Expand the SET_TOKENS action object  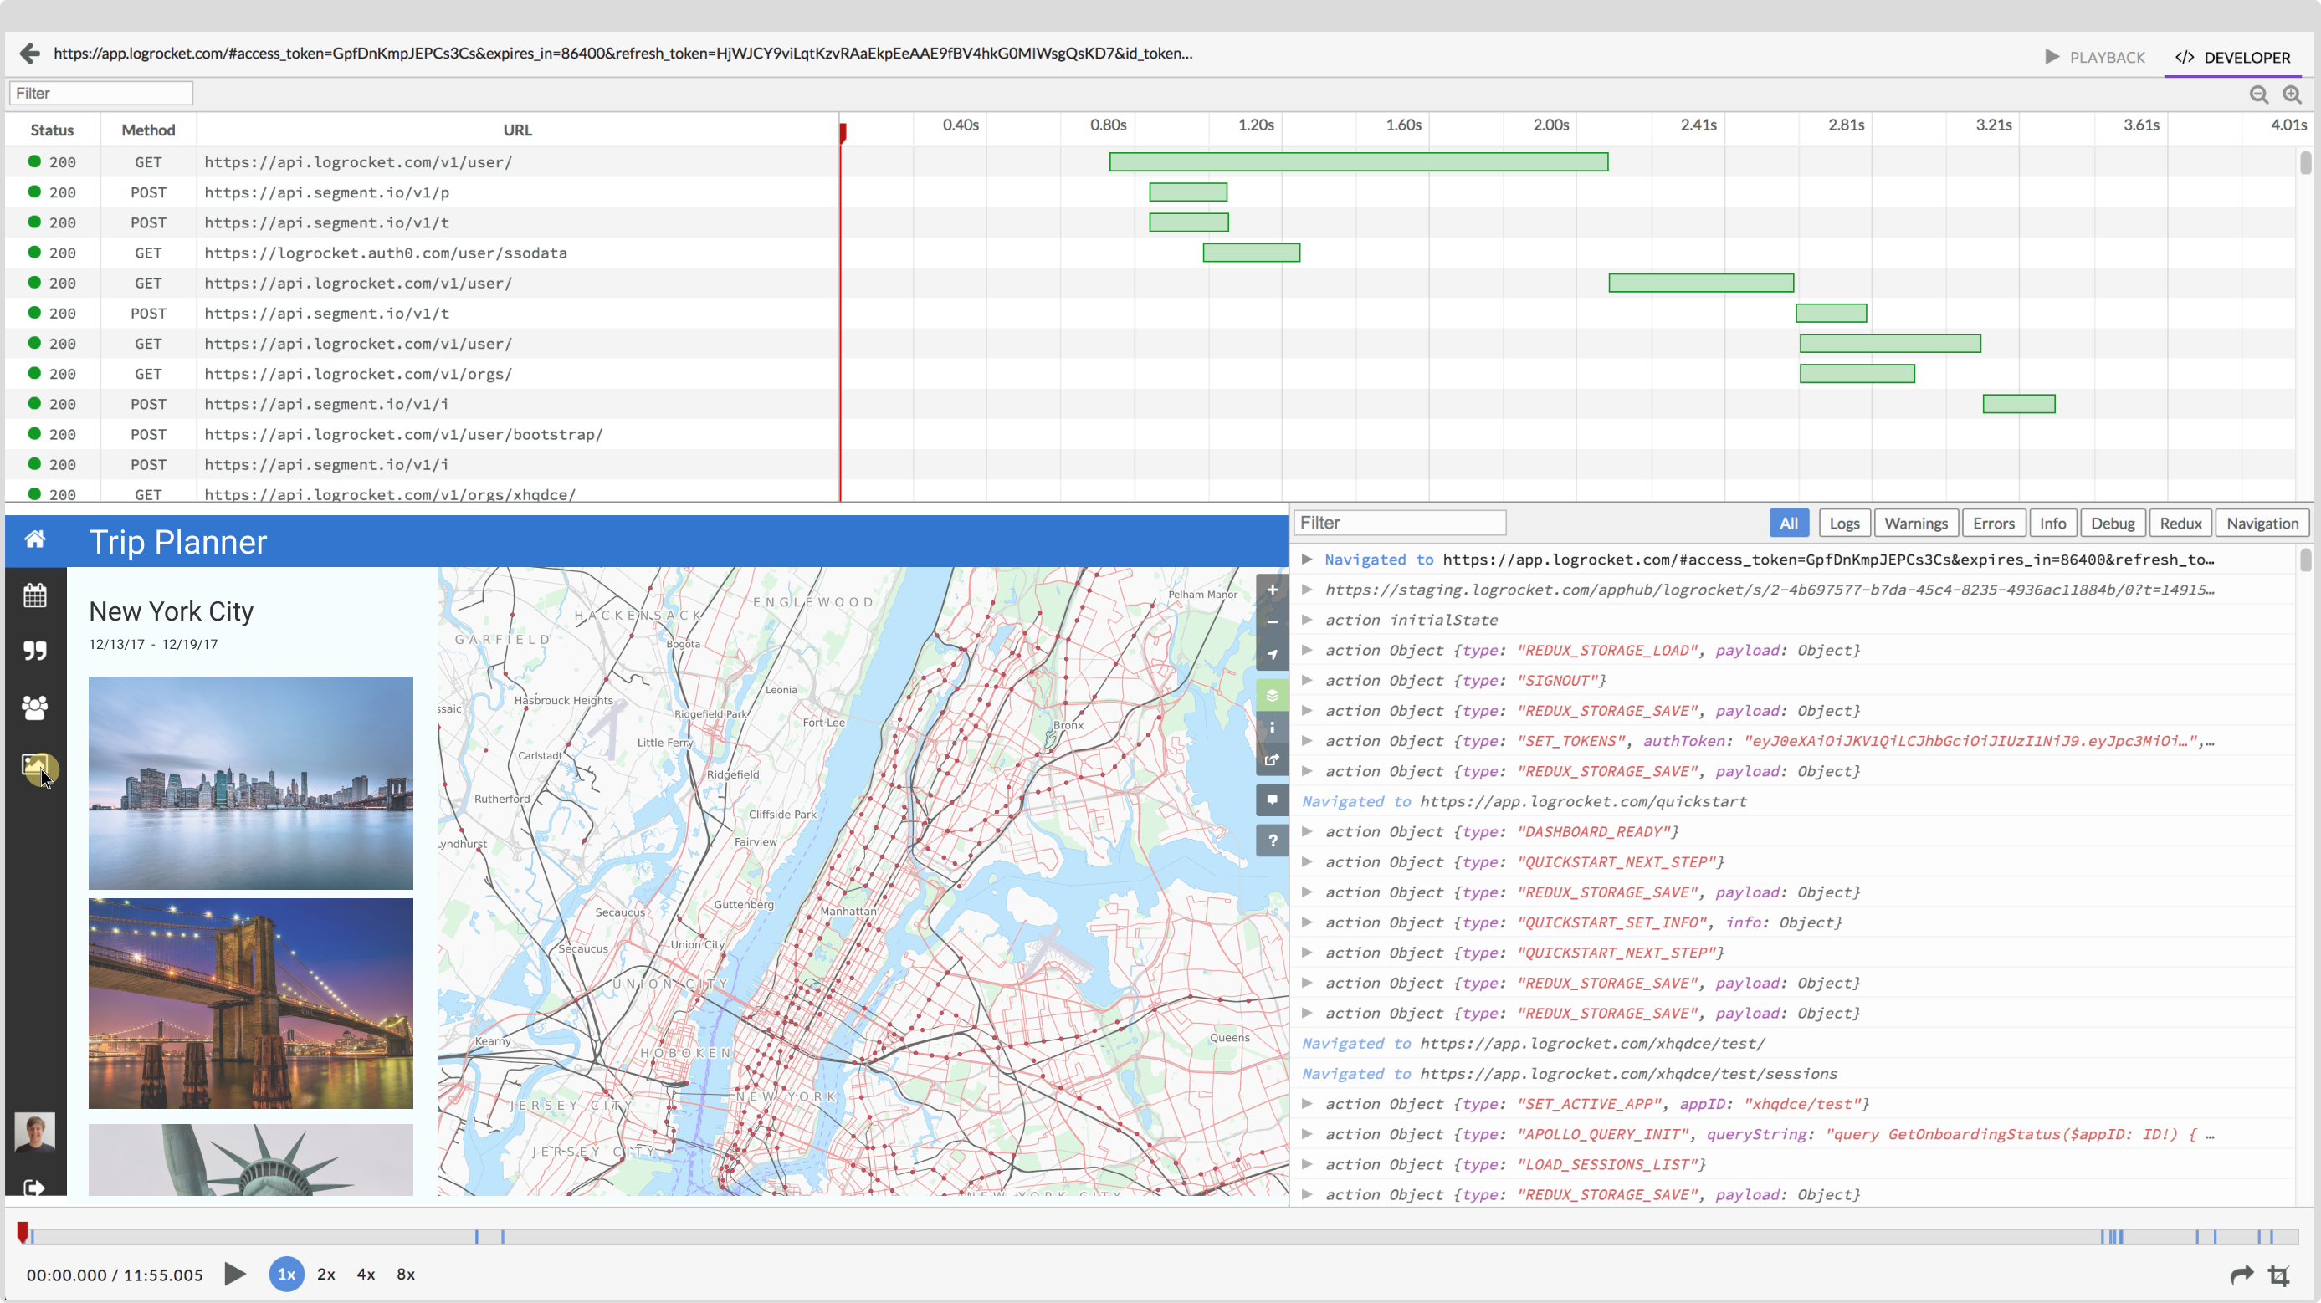(x=1307, y=741)
